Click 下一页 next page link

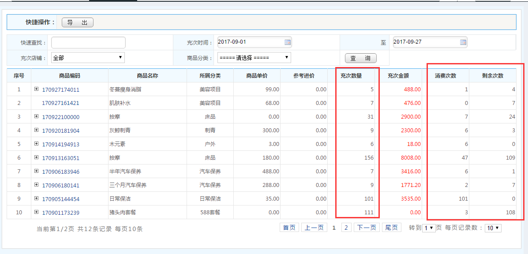coord(366,228)
